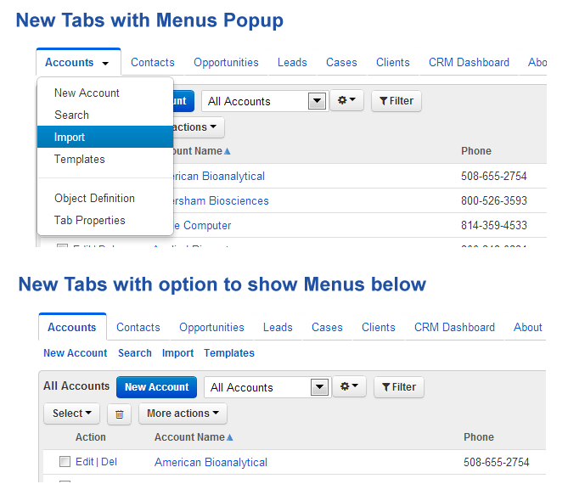Open the Opportunities tab in the upper panel
Screen dimensions: 568x501
coord(226,62)
